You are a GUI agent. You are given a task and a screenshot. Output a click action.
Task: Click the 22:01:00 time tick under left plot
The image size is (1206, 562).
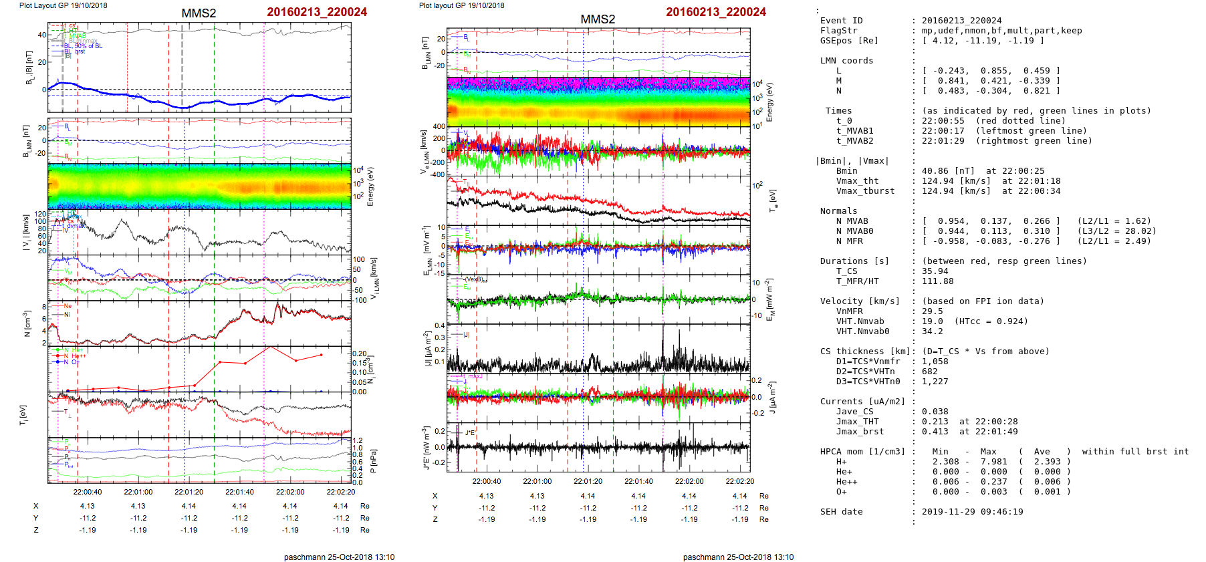coord(138,492)
